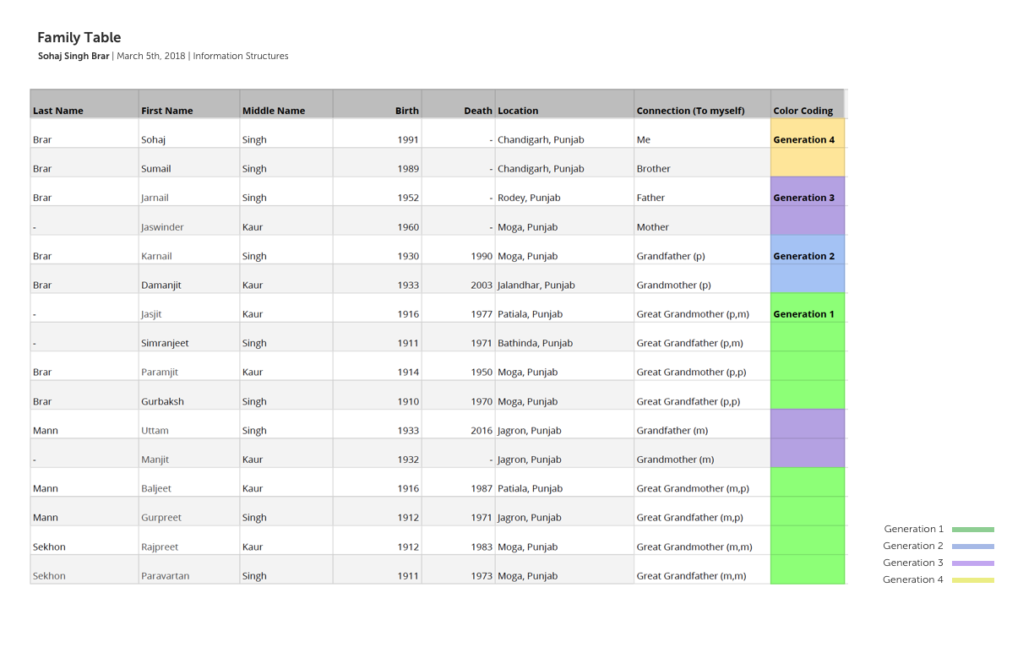
Task: Select the "Brother" connection cell
Action: 653,169
